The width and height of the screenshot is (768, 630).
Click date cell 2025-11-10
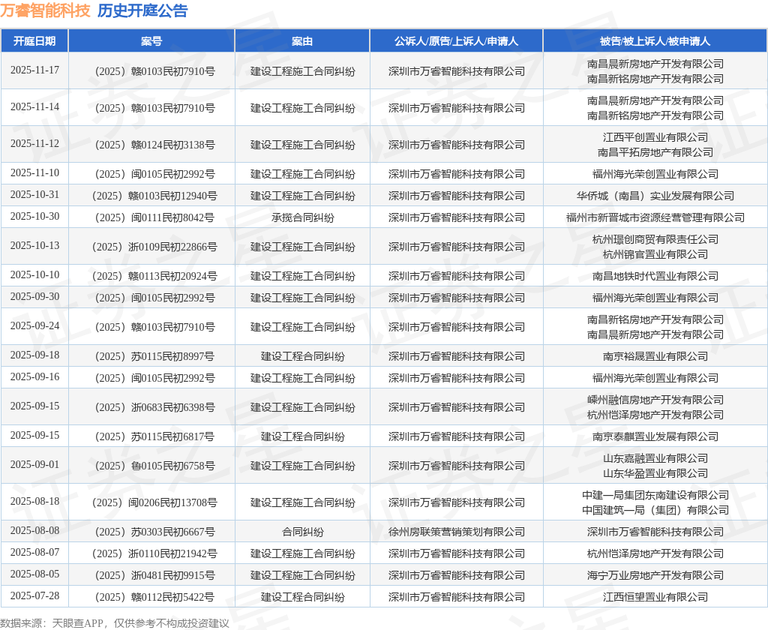click(34, 173)
